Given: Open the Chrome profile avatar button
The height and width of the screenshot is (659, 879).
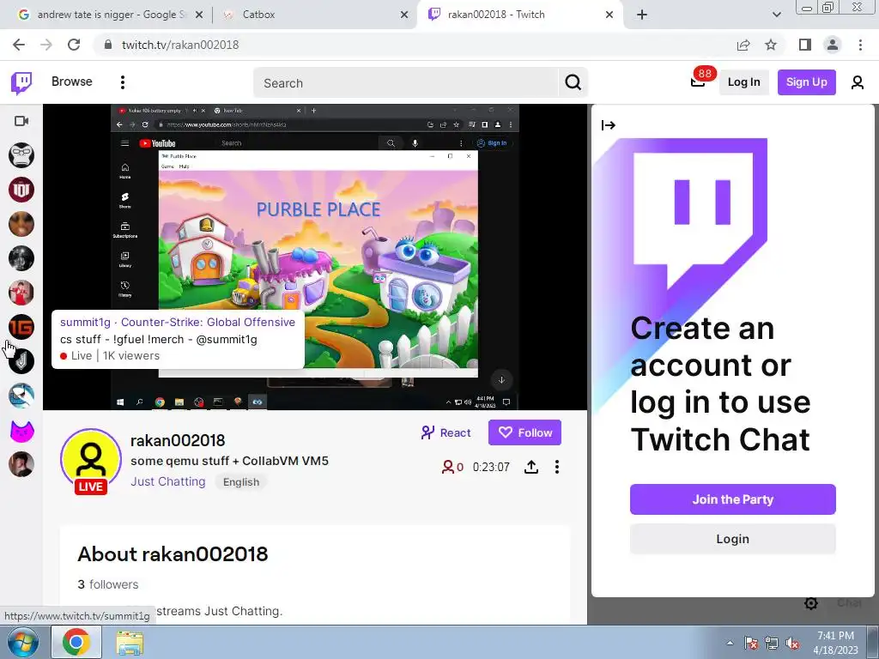Looking at the screenshot, I should tap(833, 45).
